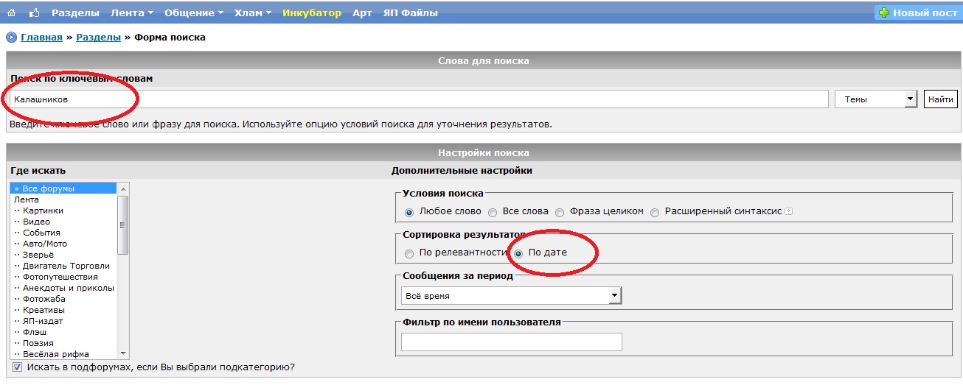Follow the Главная breadcrumb link
963x385 pixels.
[41, 37]
